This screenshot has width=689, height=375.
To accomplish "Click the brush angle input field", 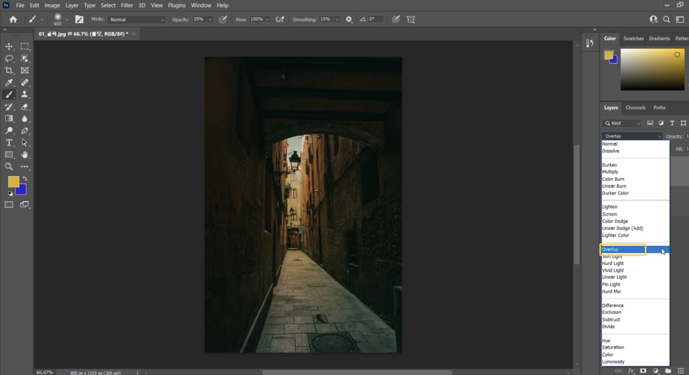I will point(376,20).
